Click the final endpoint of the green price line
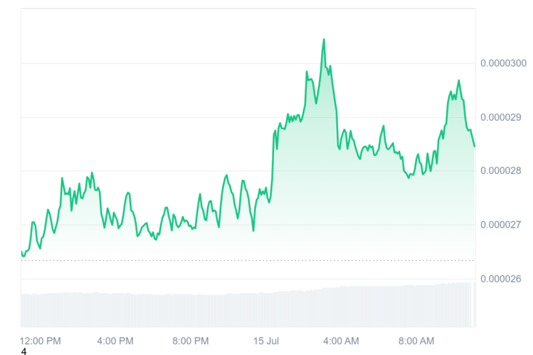The height and width of the screenshot is (355, 533). pos(475,147)
